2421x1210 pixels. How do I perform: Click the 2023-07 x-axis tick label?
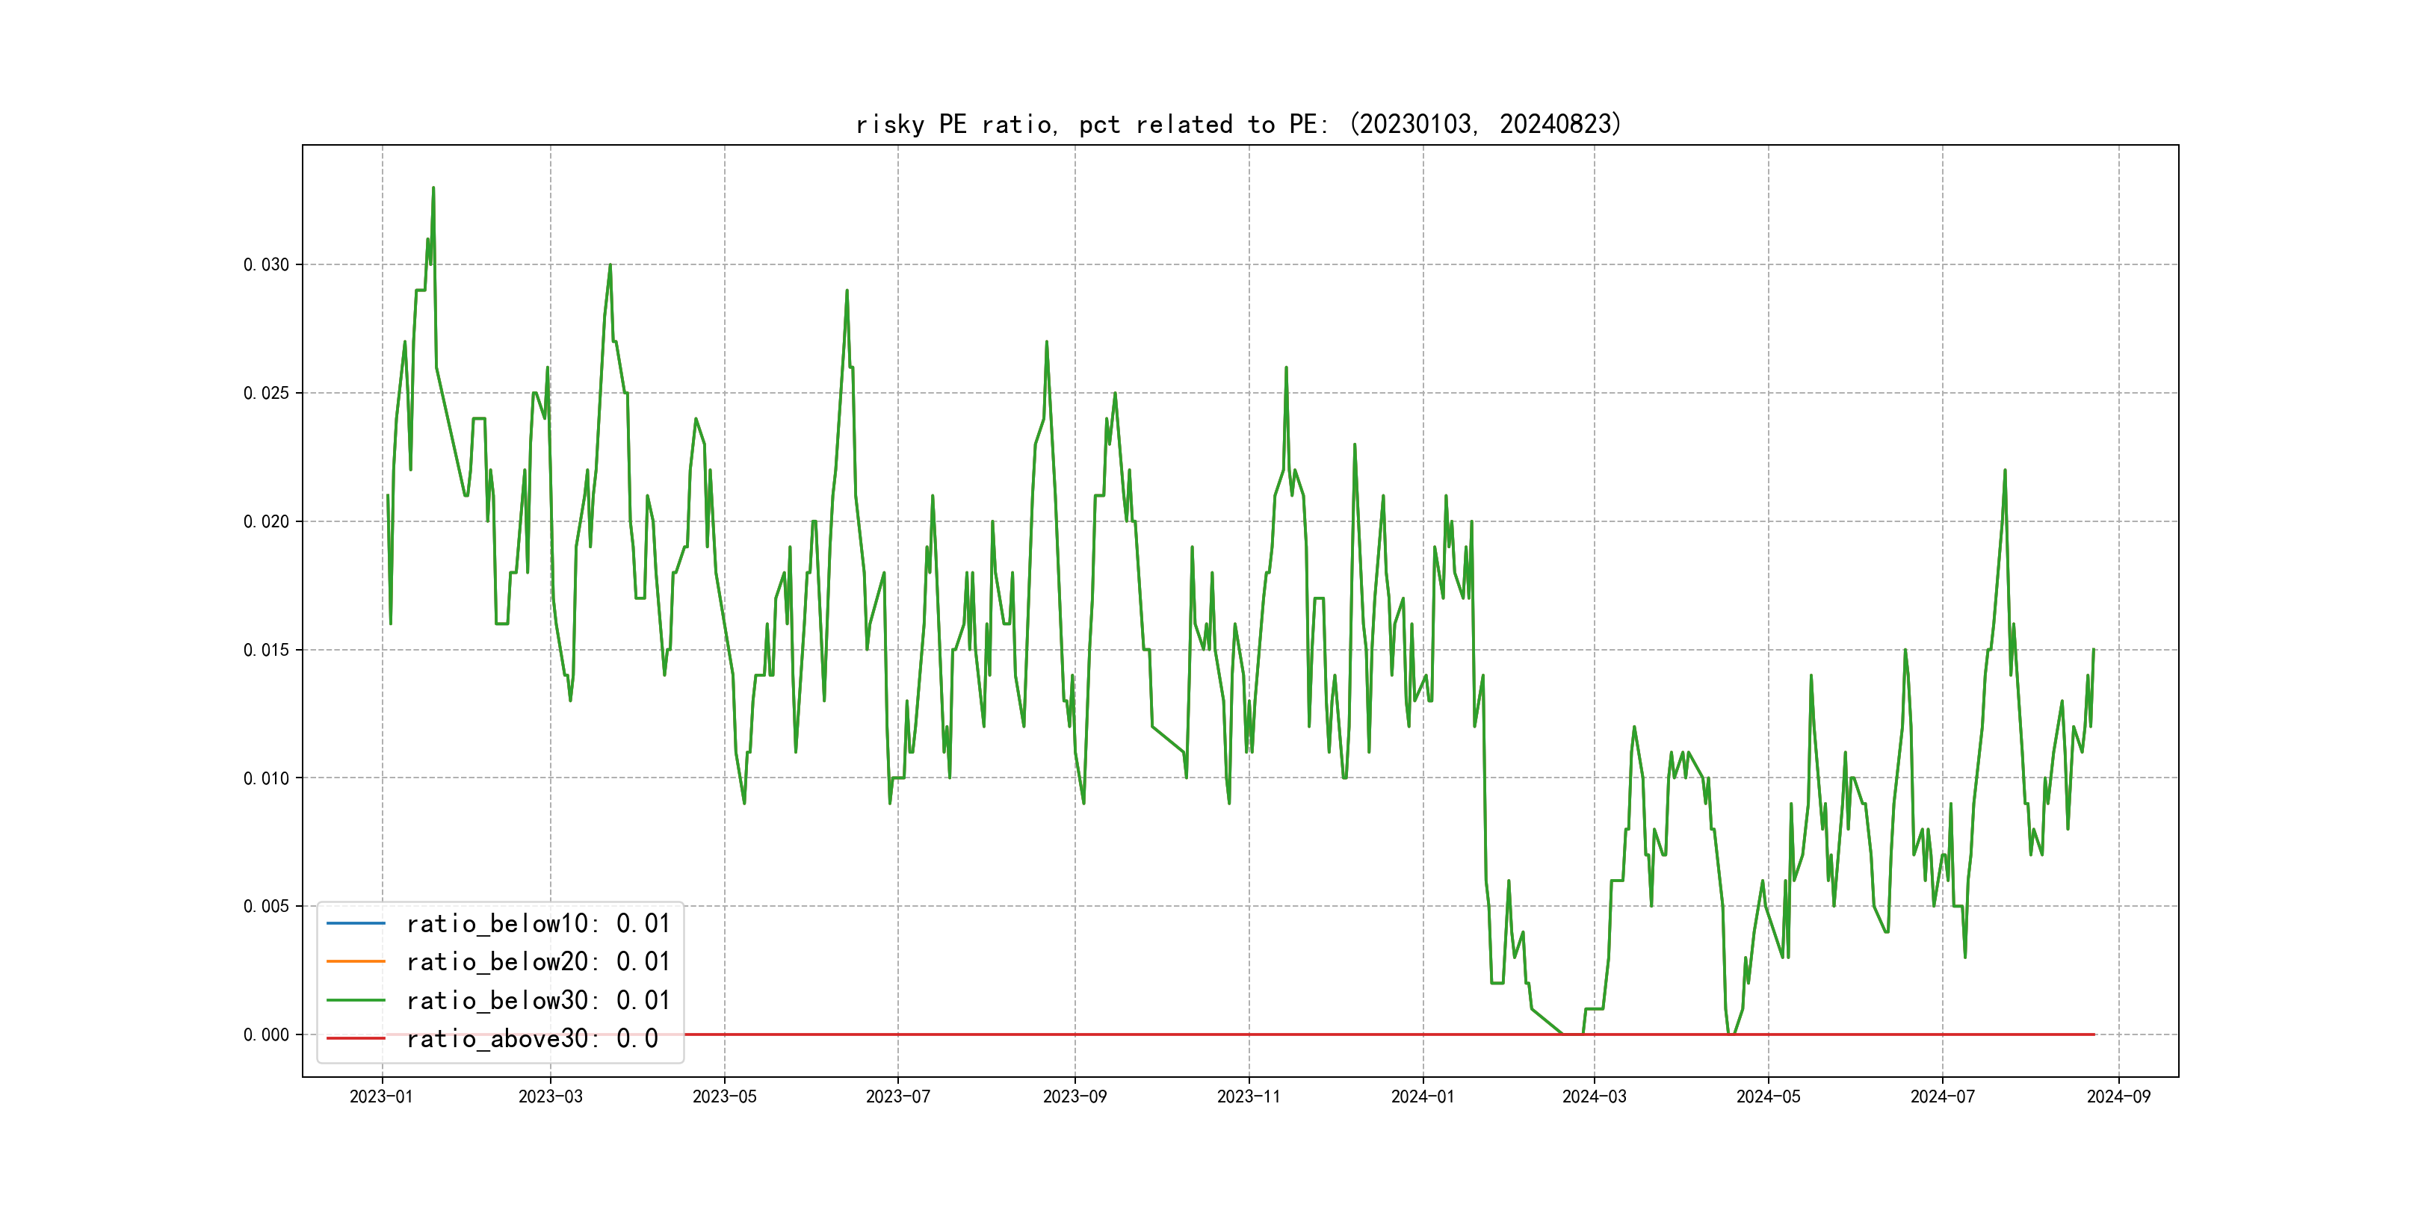pos(897,1097)
